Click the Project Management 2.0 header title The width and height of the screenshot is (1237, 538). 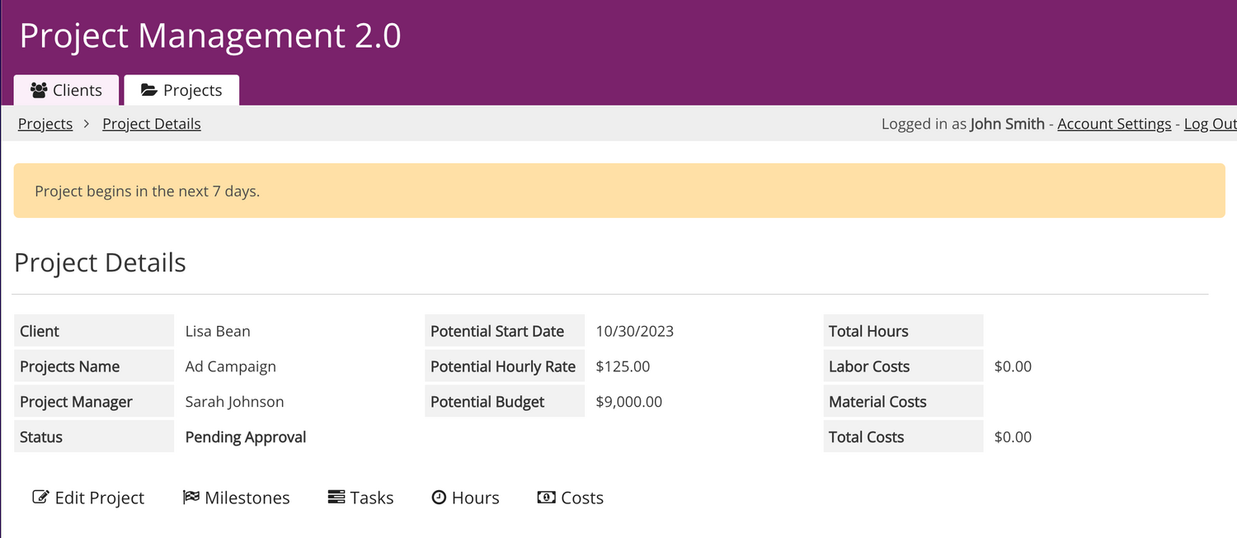pos(210,36)
